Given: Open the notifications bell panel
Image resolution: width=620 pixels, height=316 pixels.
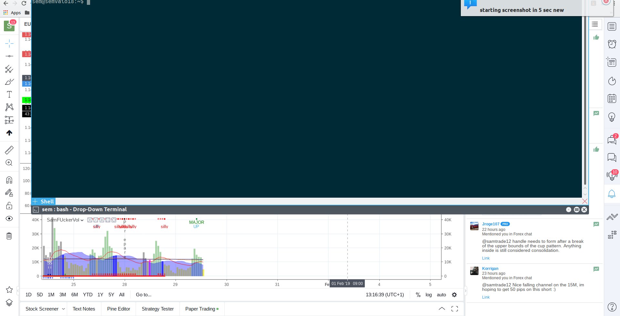Looking at the screenshot, I should click(612, 194).
